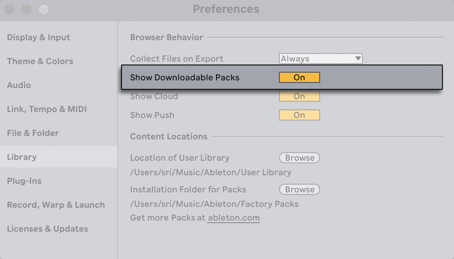The height and width of the screenshot is (259, 454).
Task: Toggle Show Downloadable Packs off
Action: coord(299,77)
